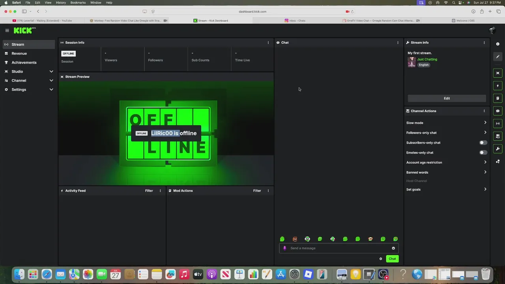Open the Stream info three-dot options menu
The width and height of the screenshot is (505, 284).
(x=484, y=43)
